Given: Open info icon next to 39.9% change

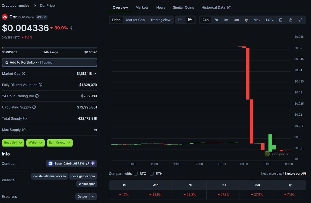Looking at the screenshot, I should tap(72, 28).
